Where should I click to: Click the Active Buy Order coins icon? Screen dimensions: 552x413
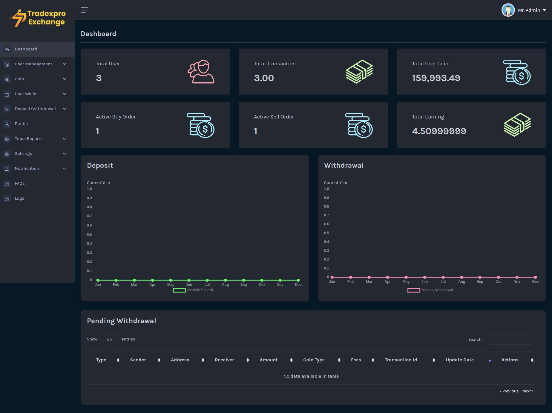(x=201, y=125)
